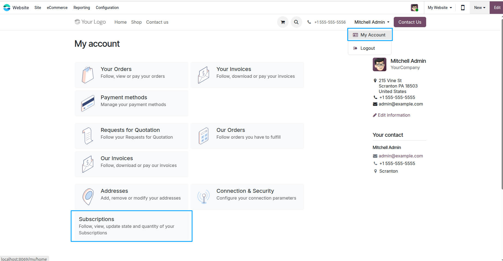
Task: Open the Payment methods card
Action: (x=131, y=103)
